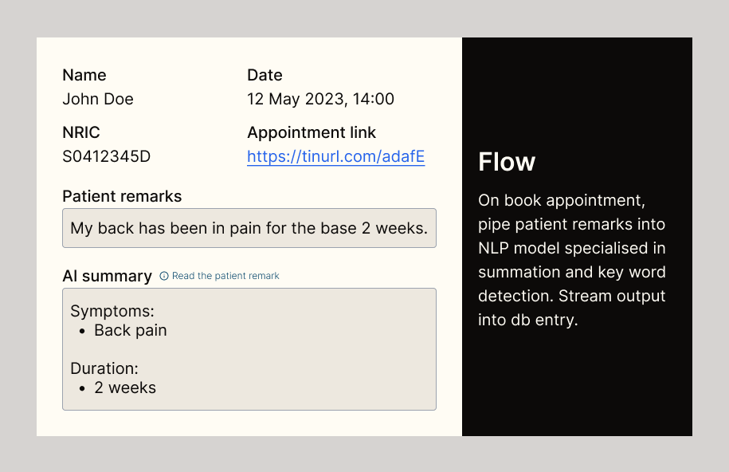Select the '2 weeks' duration bullet
This screenshot has width=729, height=472.
pos(124,387)
